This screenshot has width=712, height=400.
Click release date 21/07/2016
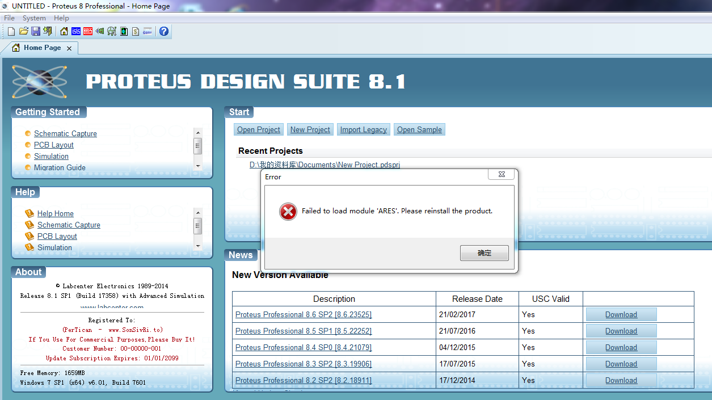[458, 331]
